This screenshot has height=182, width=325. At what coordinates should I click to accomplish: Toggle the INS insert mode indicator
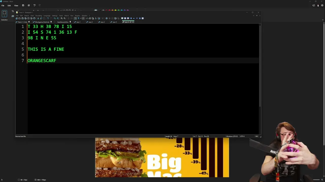pyautogui.click(x=257, y=136)
